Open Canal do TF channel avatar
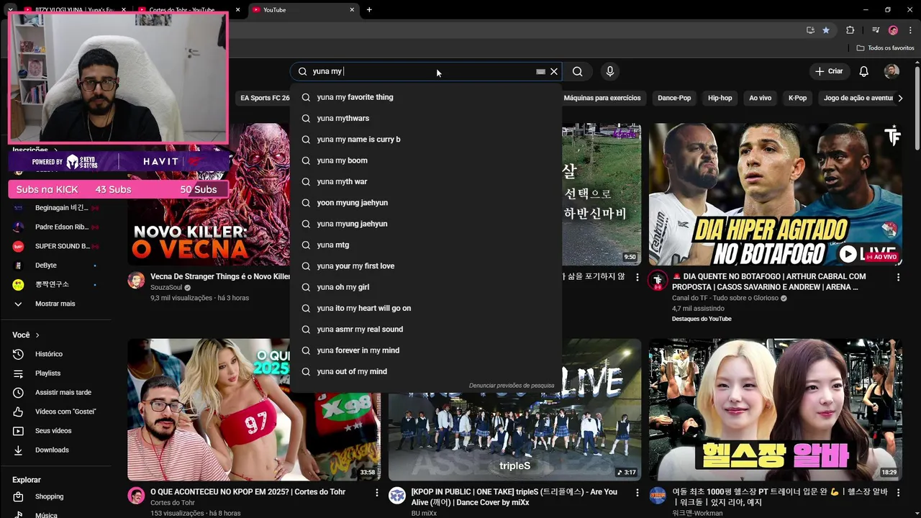 tap(658, 281)
